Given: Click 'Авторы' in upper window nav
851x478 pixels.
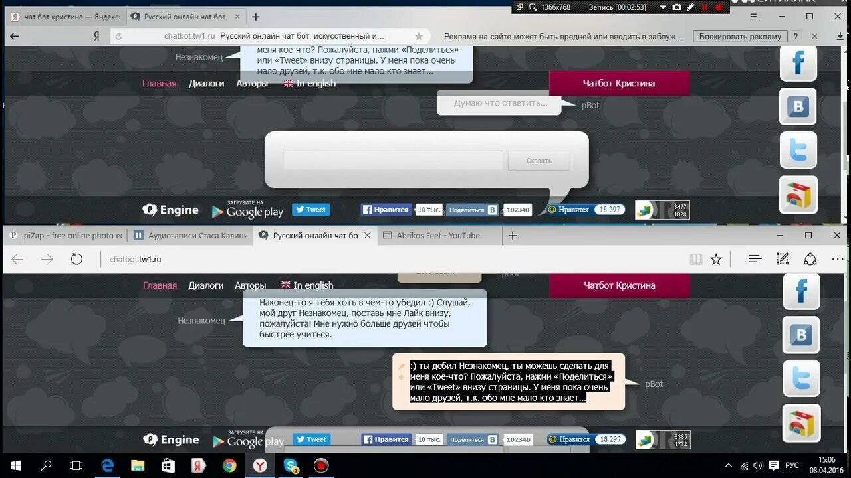Looking at the screenshot, I should coord(252,83).
